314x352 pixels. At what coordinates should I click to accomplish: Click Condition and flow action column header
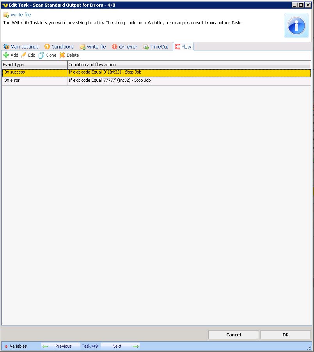(x=189, y=65)
